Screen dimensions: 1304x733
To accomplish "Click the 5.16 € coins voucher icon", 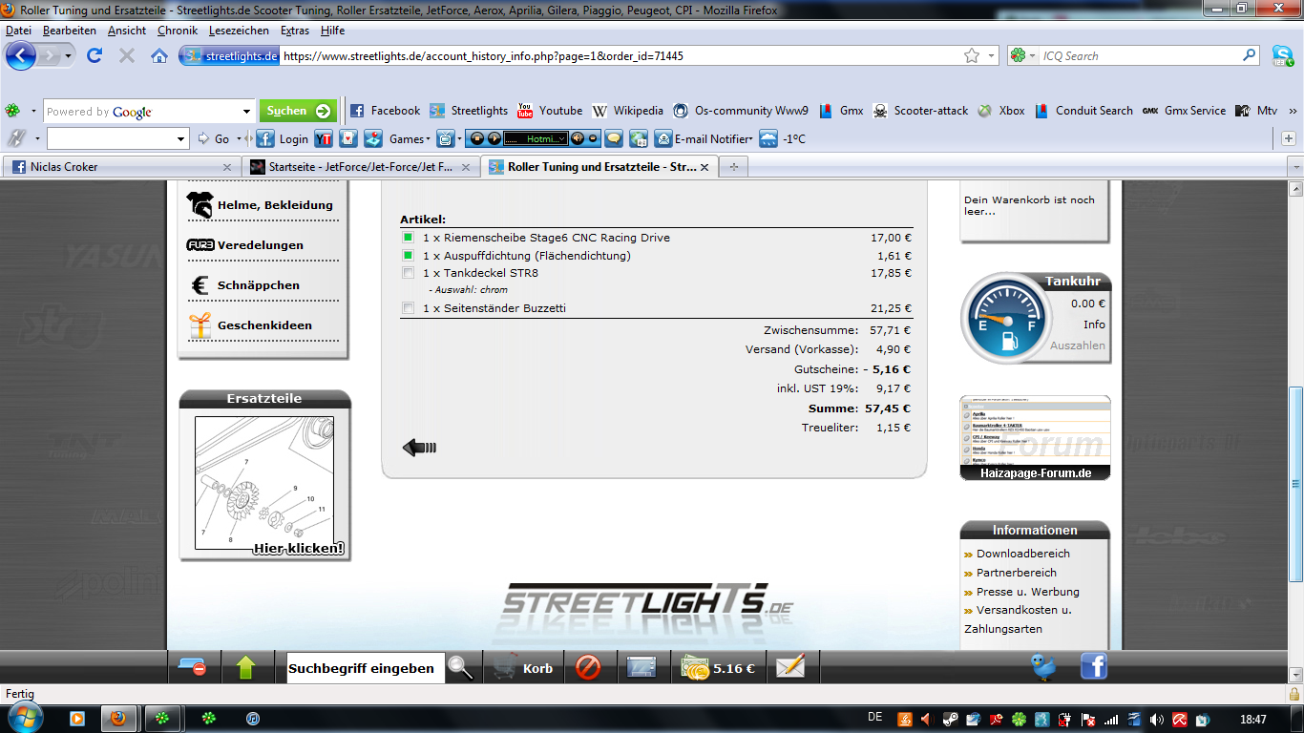I will (x=718, y=668).
